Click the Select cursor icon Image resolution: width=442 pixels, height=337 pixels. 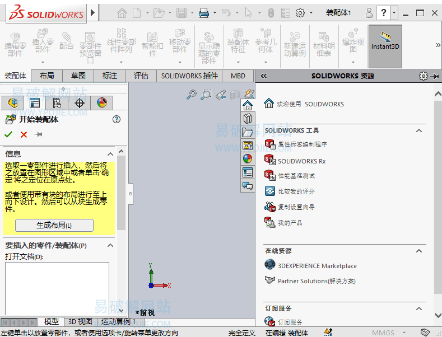click(x=249, y=13)
